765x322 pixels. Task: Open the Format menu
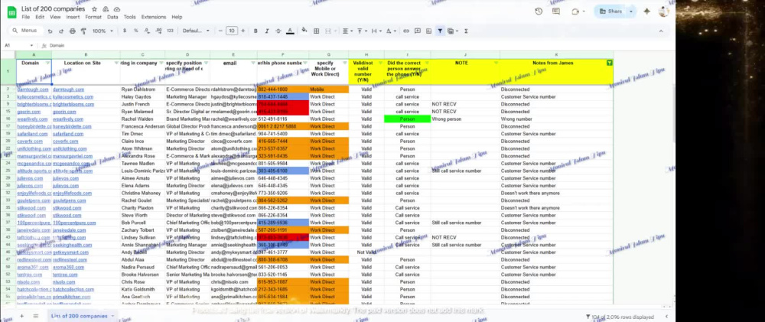click(x=93, y=17)
